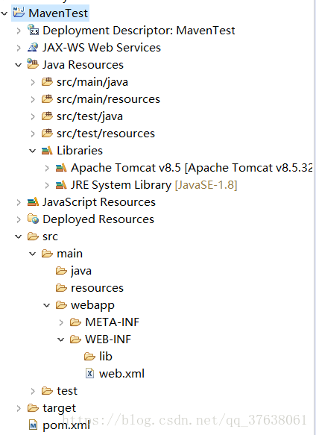Select the 'Deployed Resources' label
Viewport: 316px width, 435px height.
click(x=98, y=219)
